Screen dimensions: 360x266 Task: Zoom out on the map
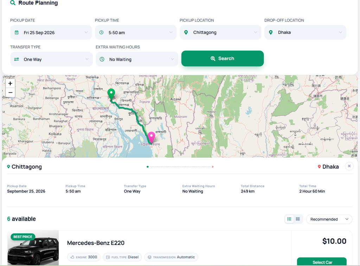click(x=10, y=93)
